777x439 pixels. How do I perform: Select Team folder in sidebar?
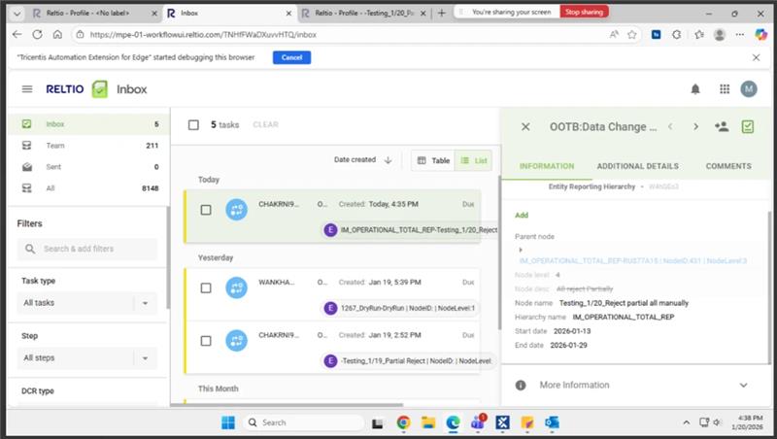[89, 146]
